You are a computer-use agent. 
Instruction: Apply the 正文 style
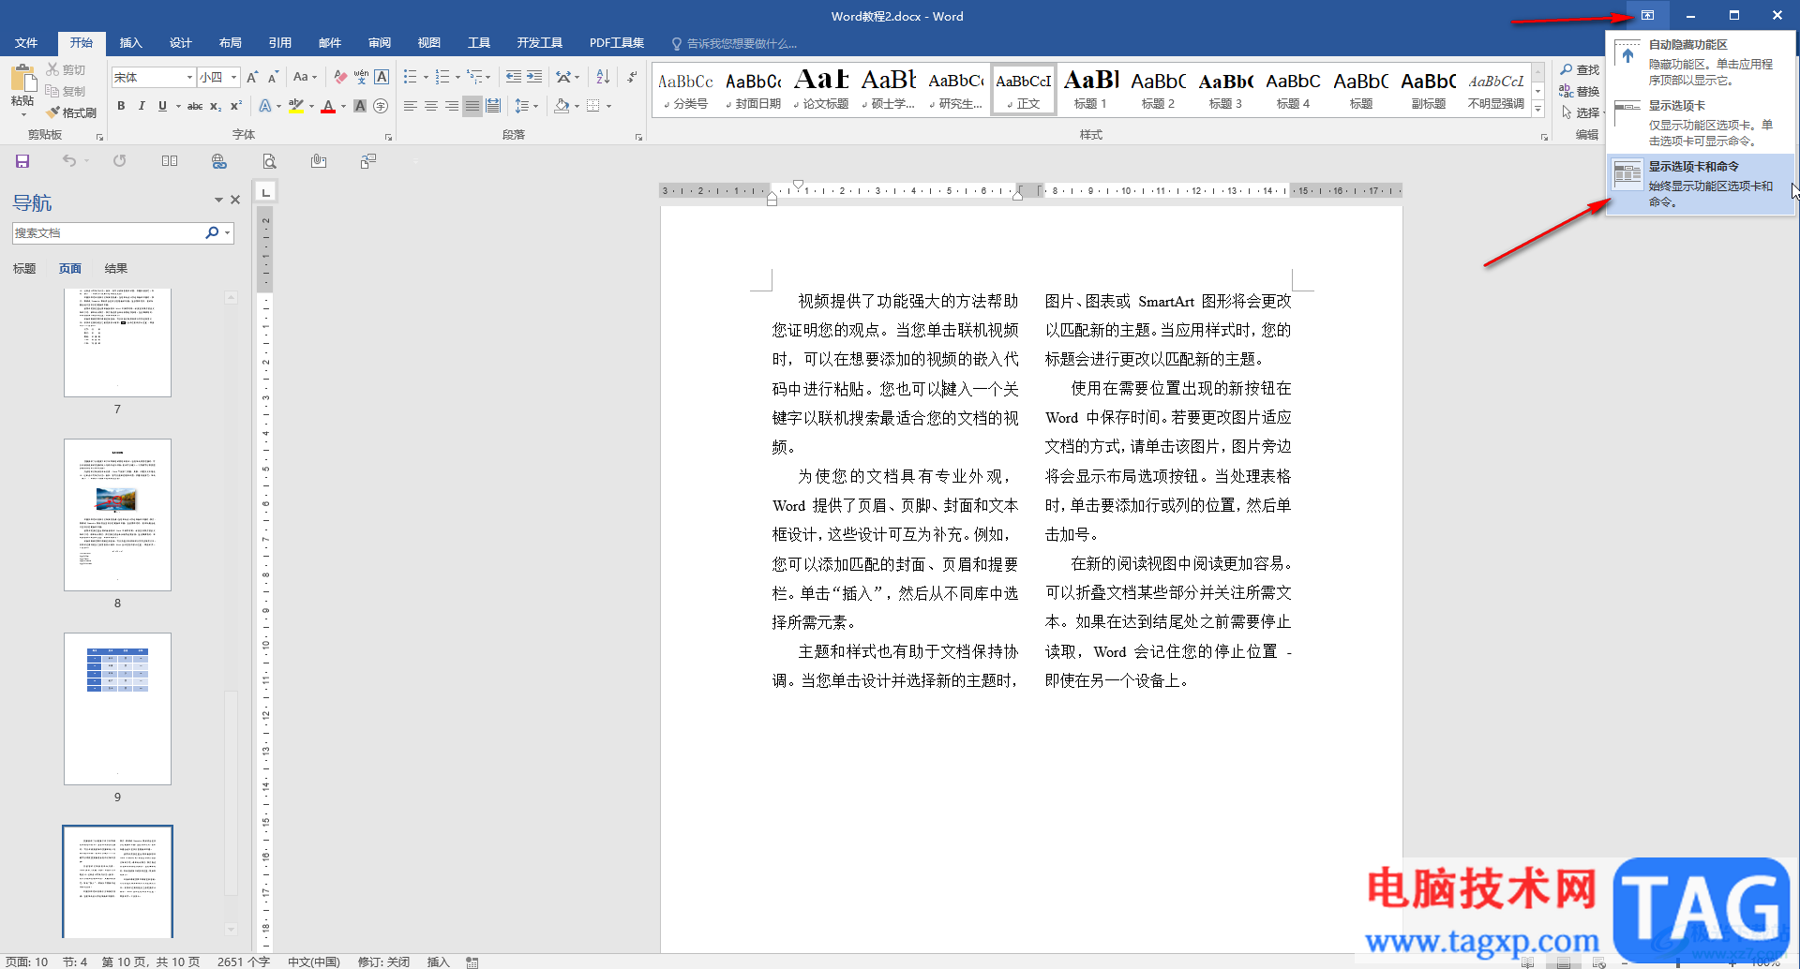[1024, 90]
